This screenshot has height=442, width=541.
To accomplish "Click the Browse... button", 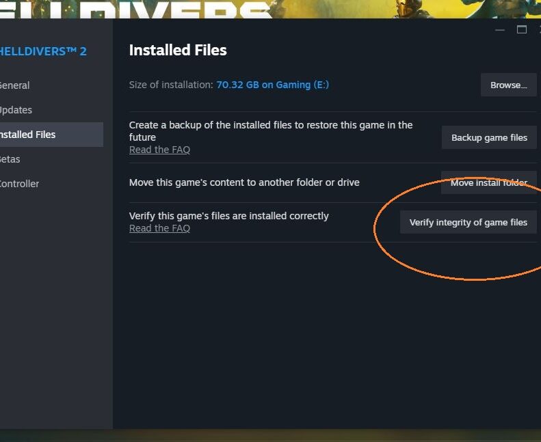I will point(509,85).
